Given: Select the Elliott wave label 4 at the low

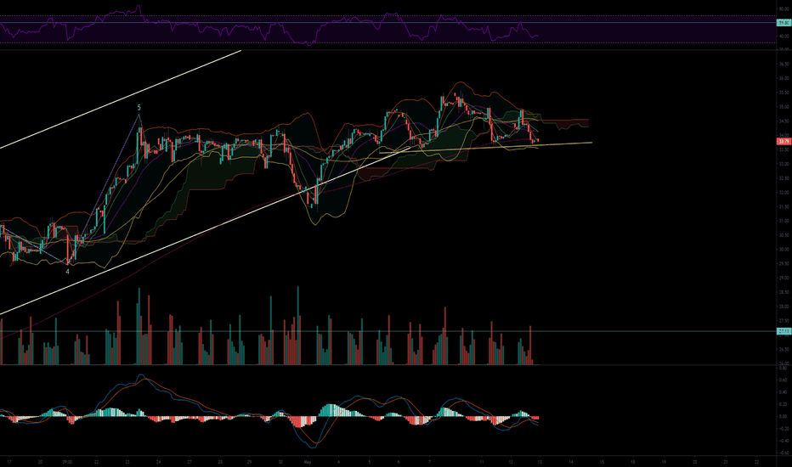Looking at the screenshot, I should pyautogui.click(x=68, y=272).
